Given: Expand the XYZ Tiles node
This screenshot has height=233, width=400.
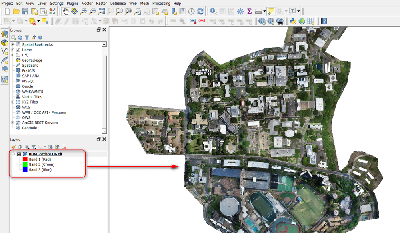Looking at the screenshot, I should [x=13, y=102].
